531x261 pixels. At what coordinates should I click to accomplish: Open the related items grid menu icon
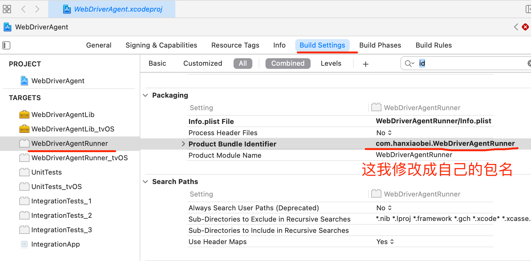(7, 9)
